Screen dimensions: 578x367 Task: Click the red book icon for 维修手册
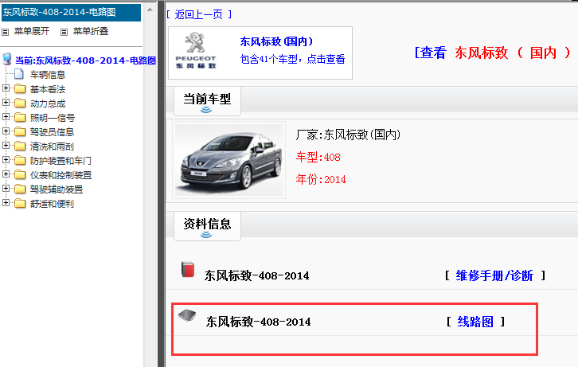pyautogui.click(x=188, y=269)
